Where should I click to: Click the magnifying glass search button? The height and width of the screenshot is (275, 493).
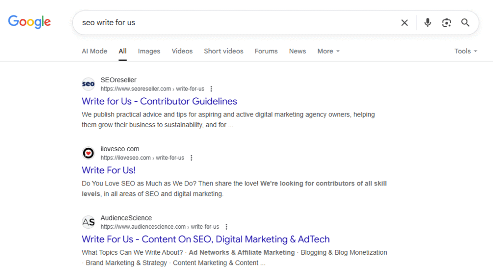466,23
